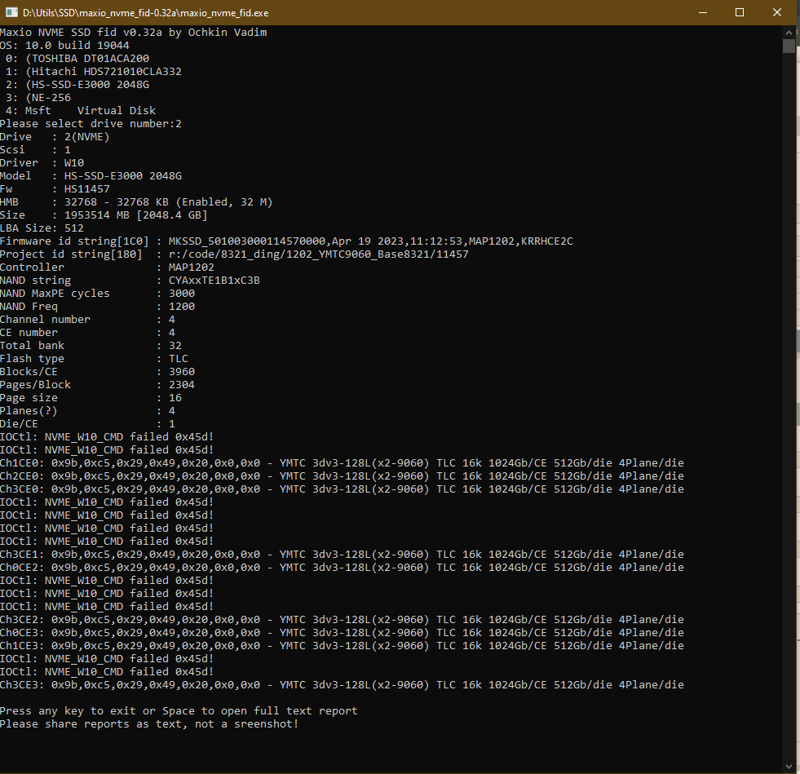Click the NAND MaxPE cycles value '3000'
Viewport: 800px width, 774px height.
(182, 294)
